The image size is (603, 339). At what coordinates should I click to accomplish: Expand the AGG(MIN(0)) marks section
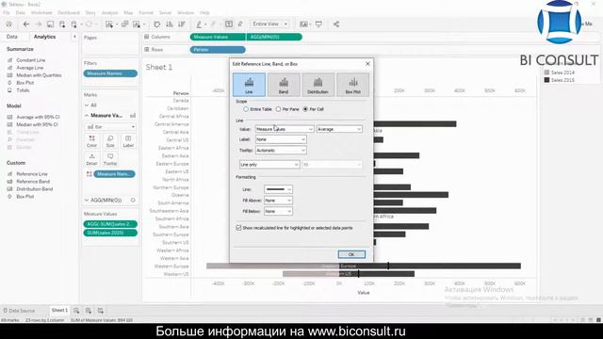(x=87, y=201)
